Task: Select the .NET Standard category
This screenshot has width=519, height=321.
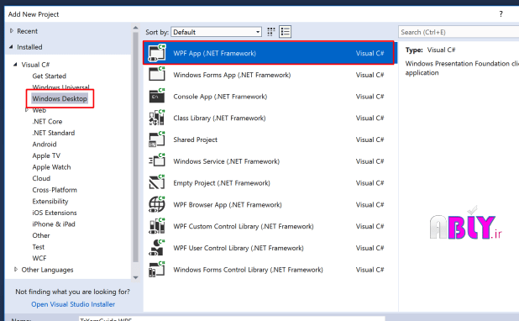Action: click(x=53, y=133)
